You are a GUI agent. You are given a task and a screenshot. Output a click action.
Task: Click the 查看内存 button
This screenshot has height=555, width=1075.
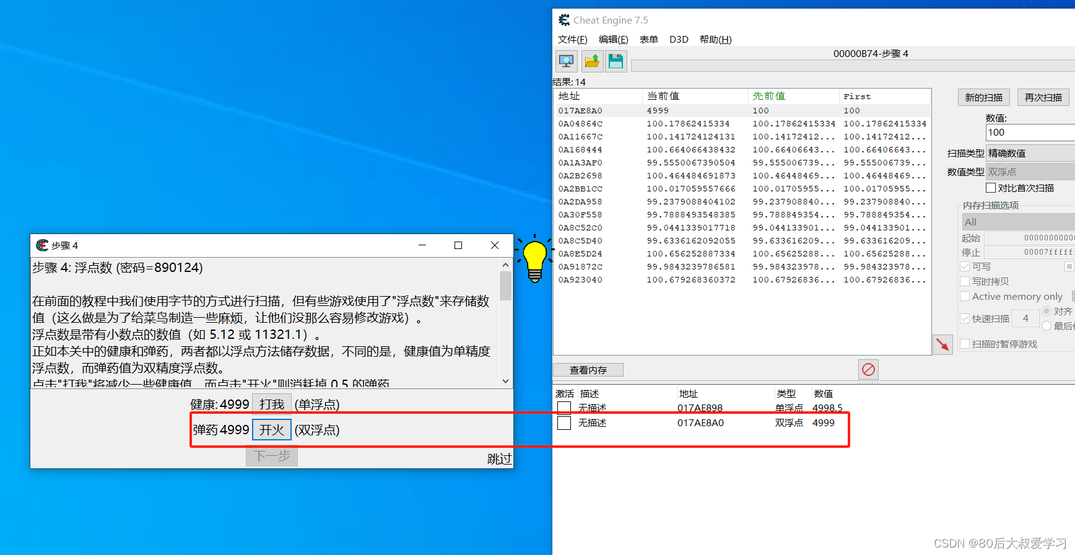click(588, 370)
